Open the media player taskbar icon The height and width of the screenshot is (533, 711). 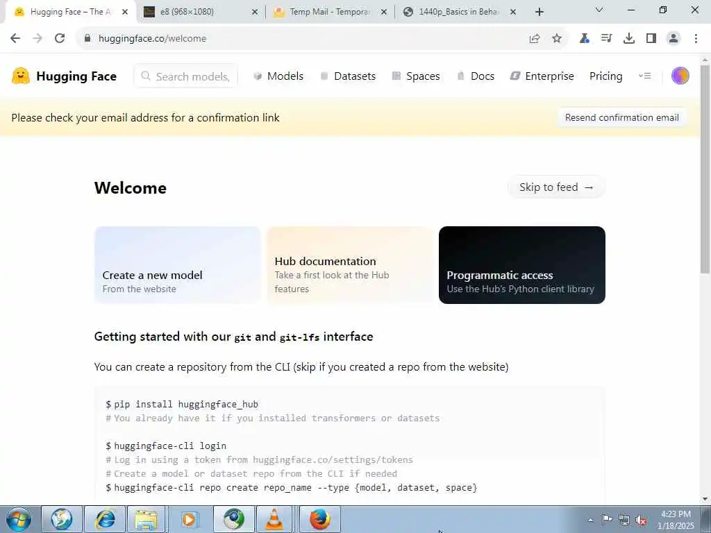click(189, 519)
